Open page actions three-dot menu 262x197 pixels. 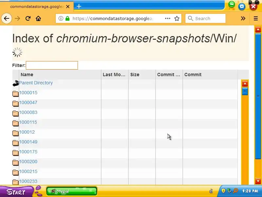(168, 18)
